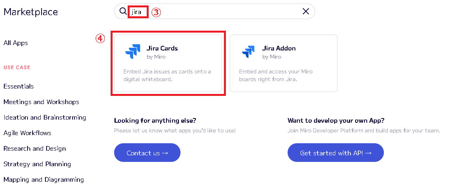Select Agile Workflows category
458x191 pixels.
pos(27,133)
